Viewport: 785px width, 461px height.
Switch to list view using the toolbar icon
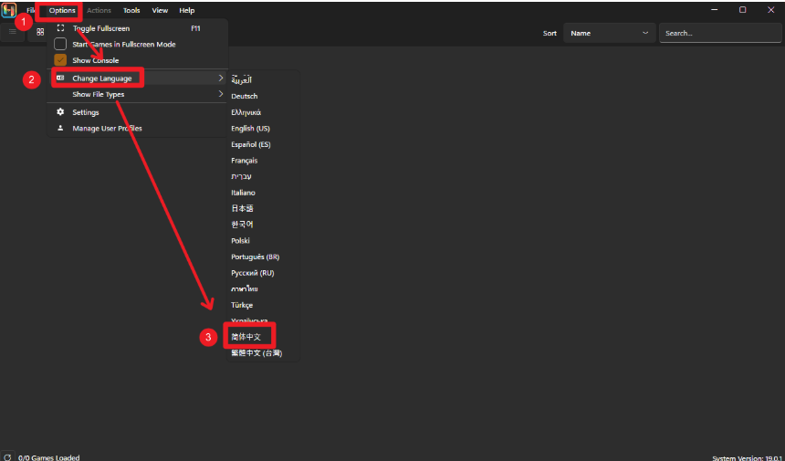[x=13, y=32]
